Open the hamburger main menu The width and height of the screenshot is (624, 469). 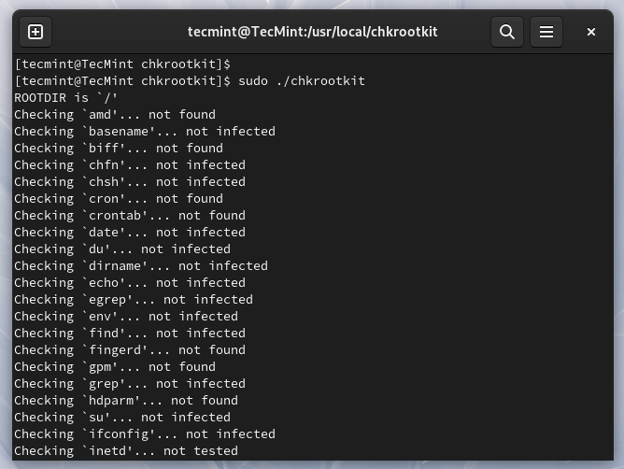[547, 32]
